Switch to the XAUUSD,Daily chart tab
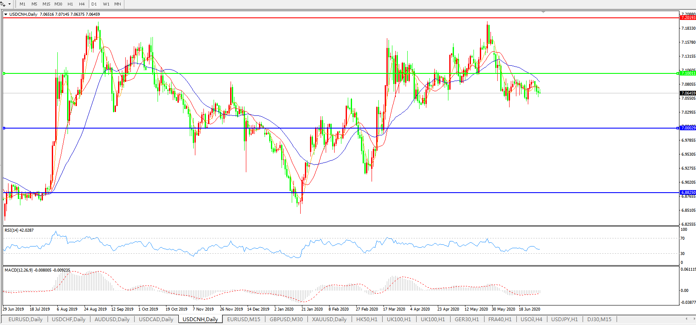Viewport: 696px width, 325px height. [x=329, y=319]
